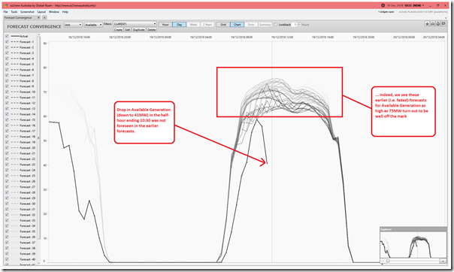454x272 pixels.
Task: Toggle the Forecast -38 series checkbox
Action: 7,248
